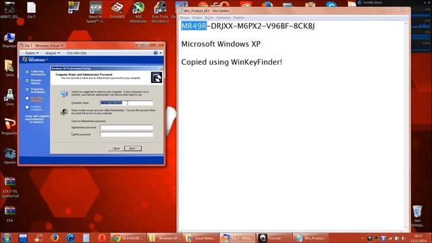Screen dimensions: 432x243
Task: Click the 'Microsoft Windows XP' line in Notepad
Action: tap(221, 44)
